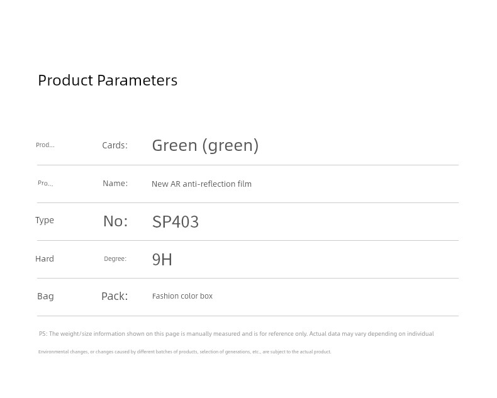Click the Hard label
The width and height of the screenshot is (497, 398).
(45, 258)
